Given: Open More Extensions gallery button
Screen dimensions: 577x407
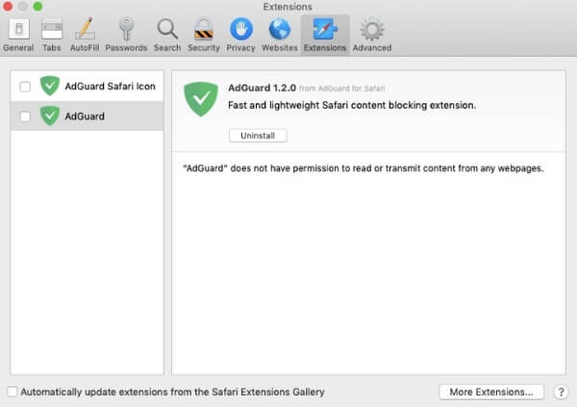Looking at the screenshot, I should (491, 392).
